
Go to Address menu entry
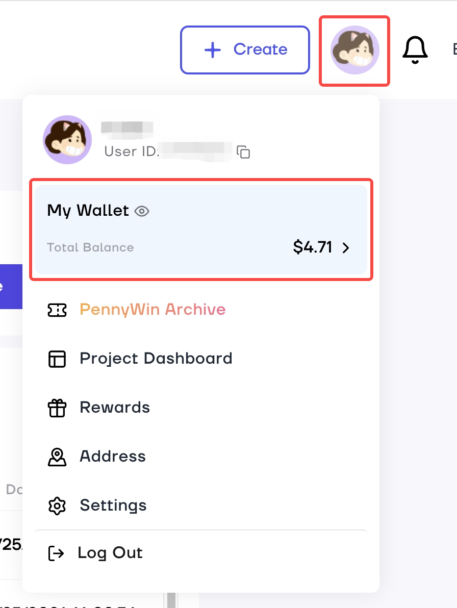point(113,457)
